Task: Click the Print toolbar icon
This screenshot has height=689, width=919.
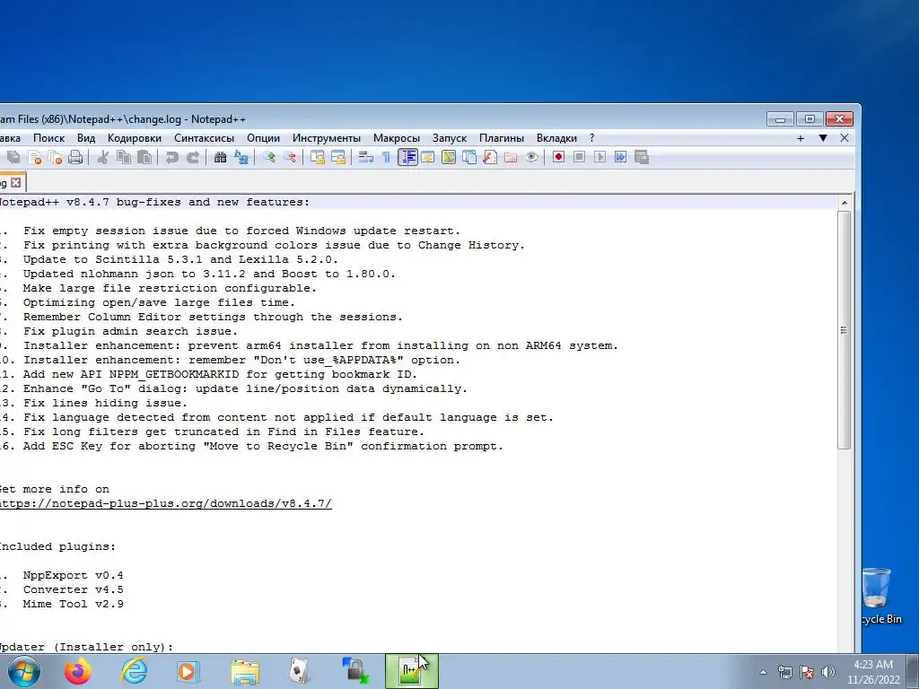Action: [75, 157]
